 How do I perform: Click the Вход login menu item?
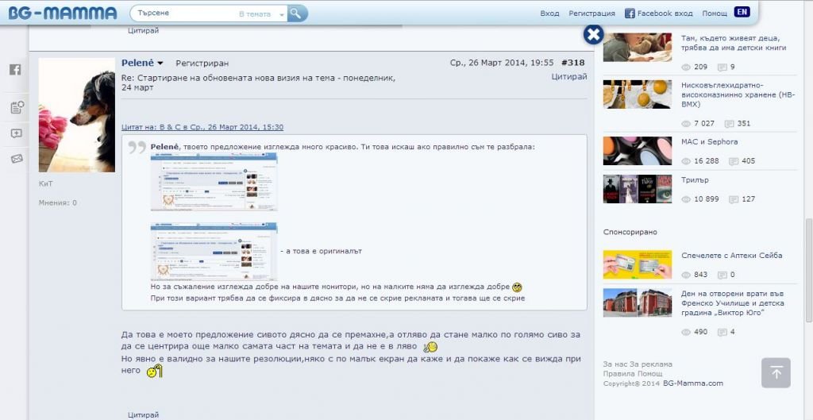point(549,13)
